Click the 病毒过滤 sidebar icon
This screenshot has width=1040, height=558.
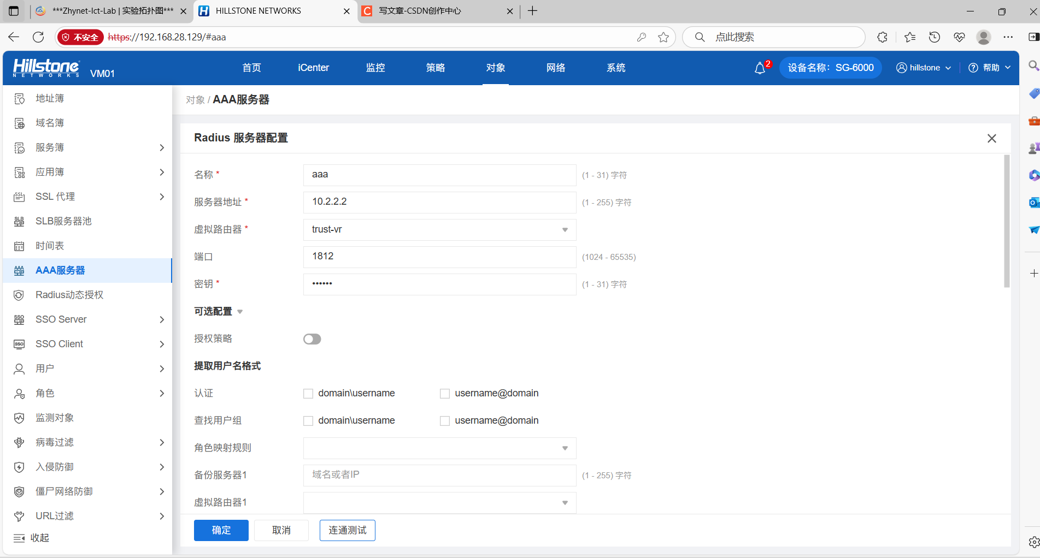pos(19,443)
